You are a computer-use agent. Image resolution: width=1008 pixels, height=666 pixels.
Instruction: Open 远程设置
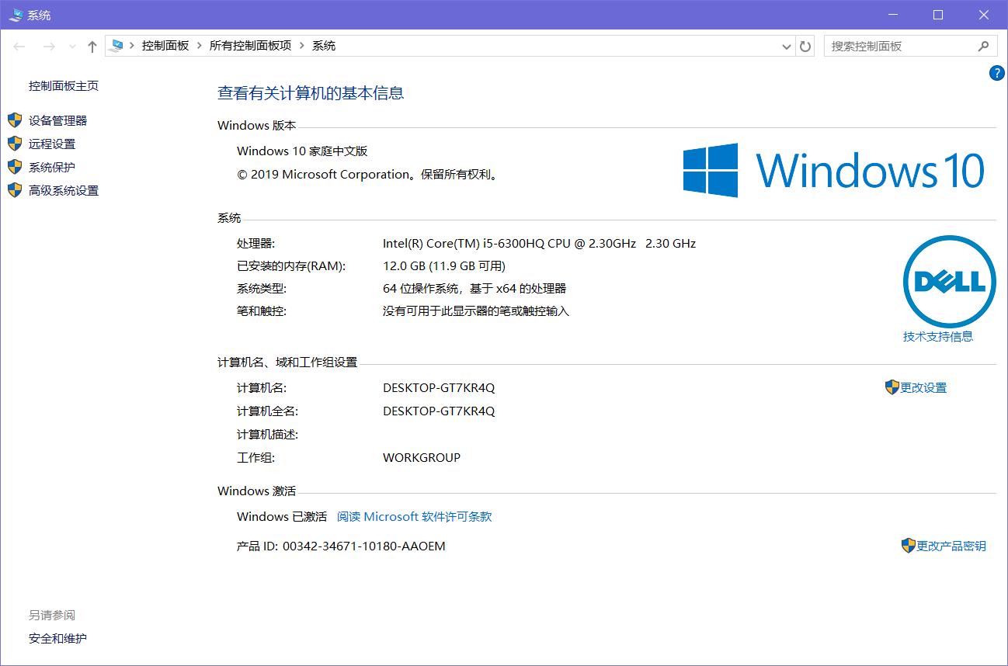(52, 144)
